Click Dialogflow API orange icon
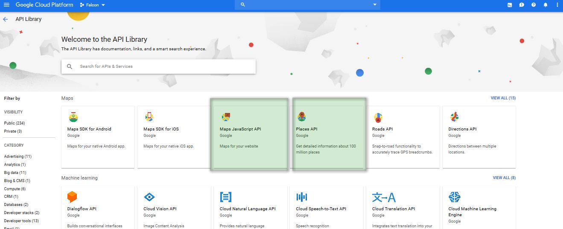This screenshot has height=229, width=563. 72,197
